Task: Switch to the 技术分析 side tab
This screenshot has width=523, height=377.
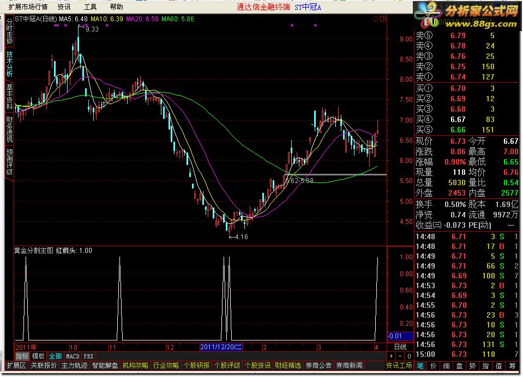Action: coord(9,64)
